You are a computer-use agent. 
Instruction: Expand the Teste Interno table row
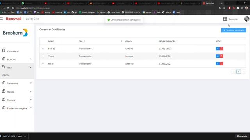click(43, 56)
